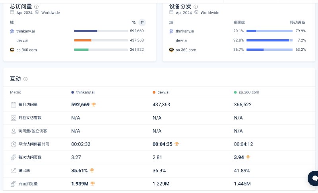318x193 pixels.
Task: Click 79.9% mobile share for thinkany.ai
Action: coord(301,31)
